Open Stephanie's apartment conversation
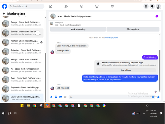This screenshot has height=124, width=165. [22, 89]
